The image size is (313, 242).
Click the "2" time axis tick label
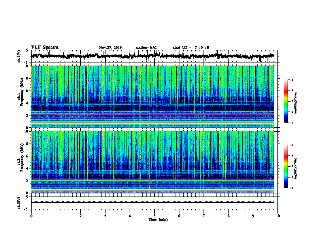(81, 216)
